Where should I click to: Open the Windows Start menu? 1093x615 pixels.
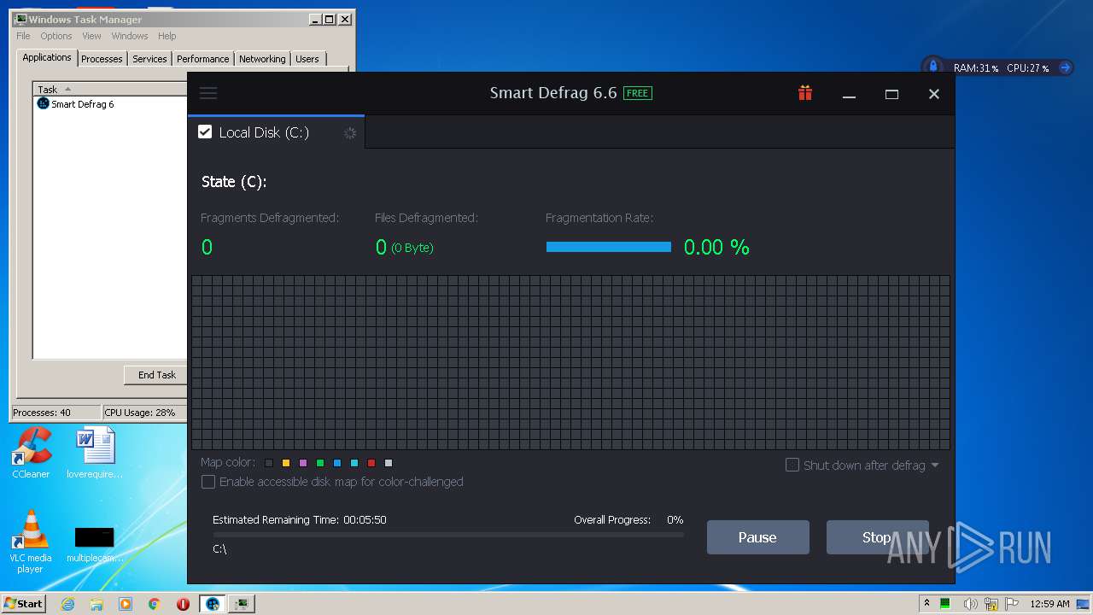(x=24, y=604)
